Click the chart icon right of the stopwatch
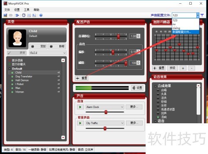This screenshot has height=154, width=208. click(x=29, y=15)
